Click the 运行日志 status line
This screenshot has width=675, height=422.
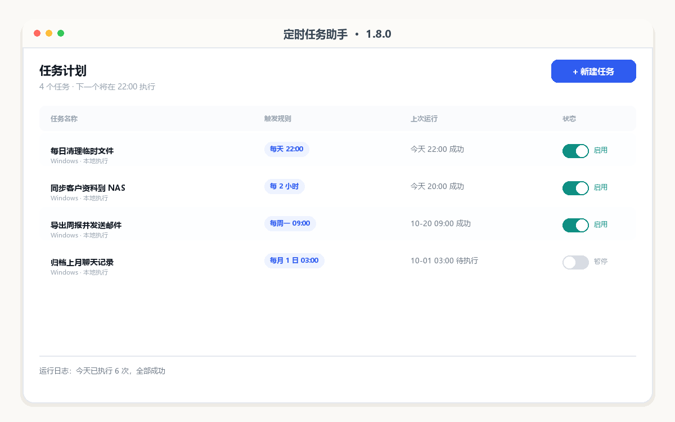pyautogui.click(x=102, y=371)
